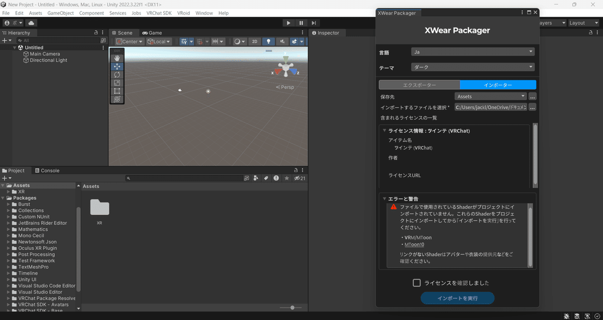Screen dimensions: 603x320
Task: Open the GameObject menu
Action: (x=60, y=13)
